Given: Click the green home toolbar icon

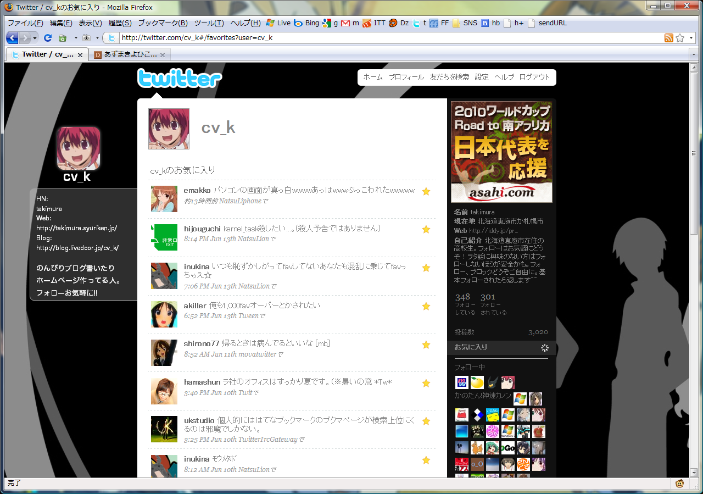Looking at the screenshot, I should pos(63,38).
